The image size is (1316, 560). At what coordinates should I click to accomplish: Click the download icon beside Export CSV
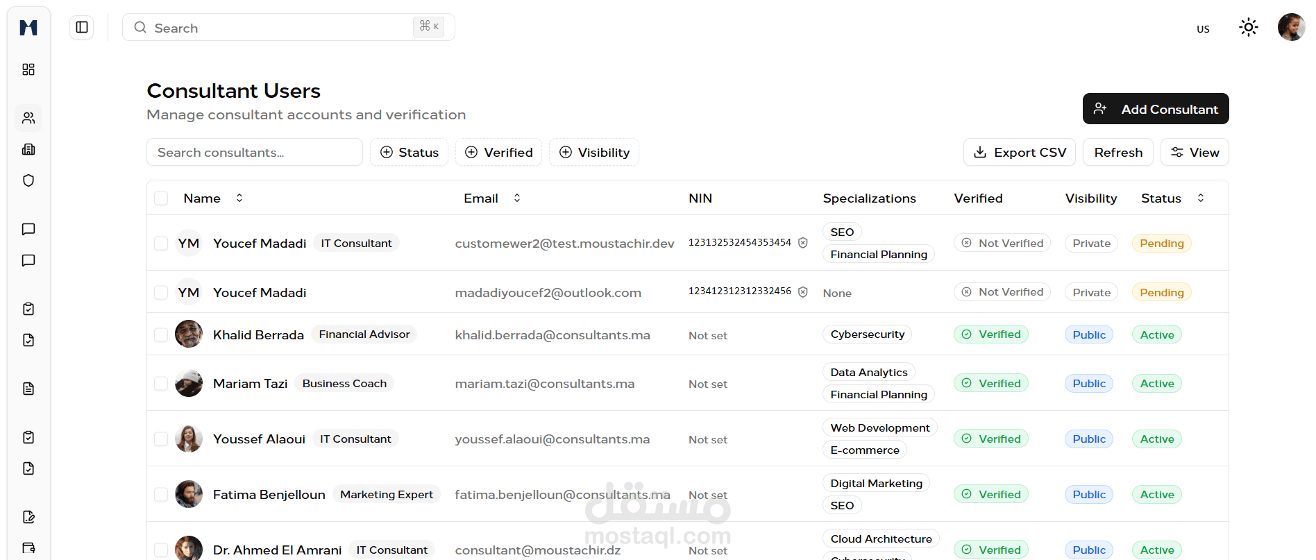click(x=980, y=152)
